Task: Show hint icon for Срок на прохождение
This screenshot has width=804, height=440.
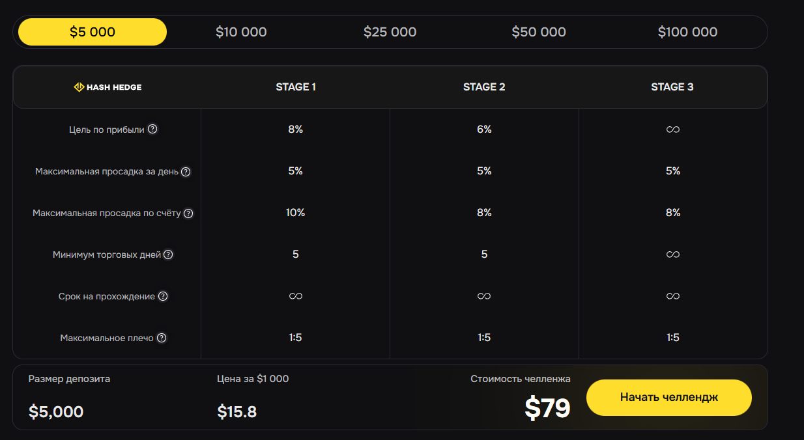Action: click(x=163, y=296)
